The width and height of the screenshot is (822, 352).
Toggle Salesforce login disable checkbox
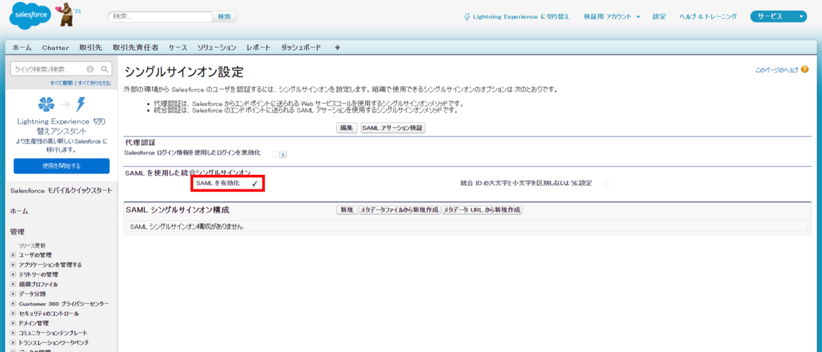coord(275,154)
